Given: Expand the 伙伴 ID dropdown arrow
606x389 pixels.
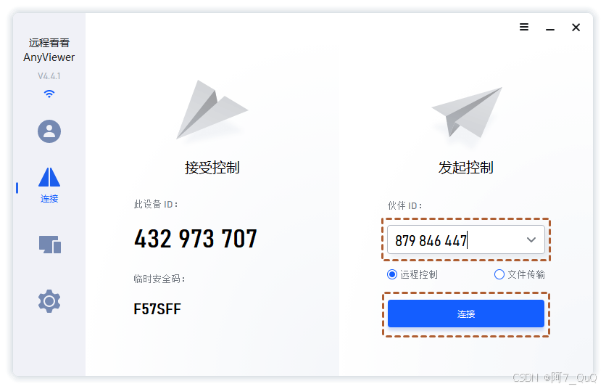Looking at the screenshot, I should (531, 240).
